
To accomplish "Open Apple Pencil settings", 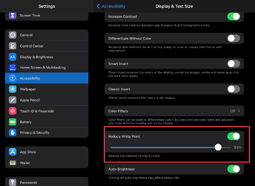I will click(x=47, y=100).
